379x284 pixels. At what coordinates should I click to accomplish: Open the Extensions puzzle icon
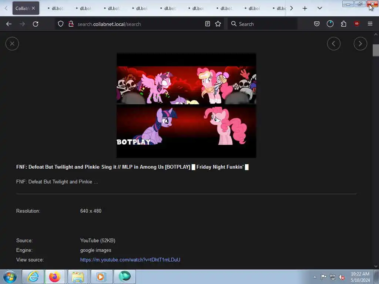[x=343, y=24]
